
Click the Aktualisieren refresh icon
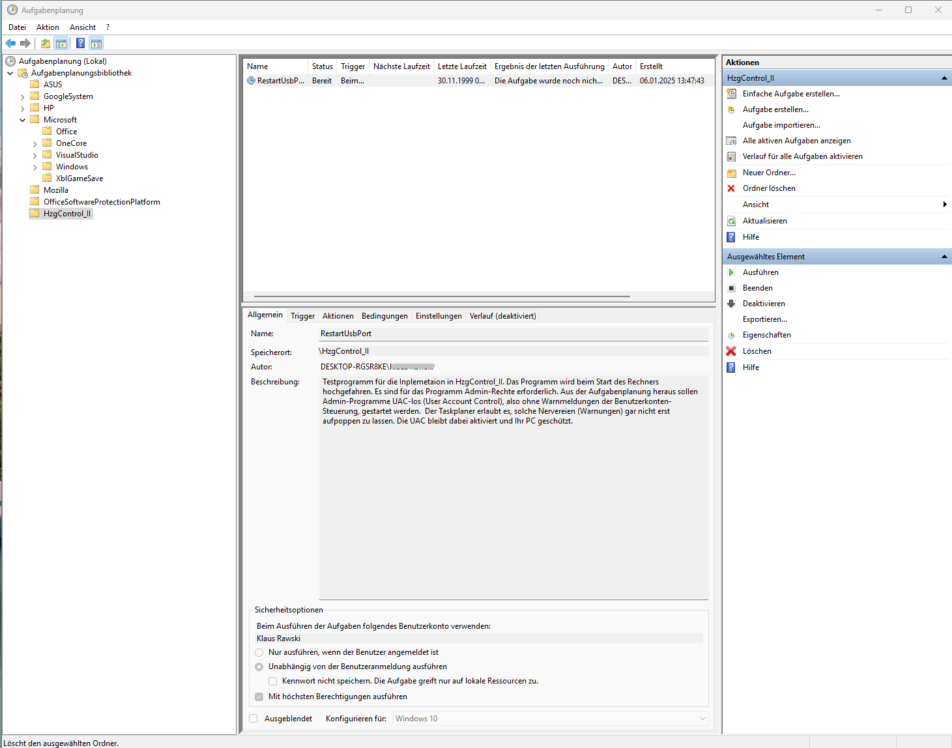click(x=731, y=221)
